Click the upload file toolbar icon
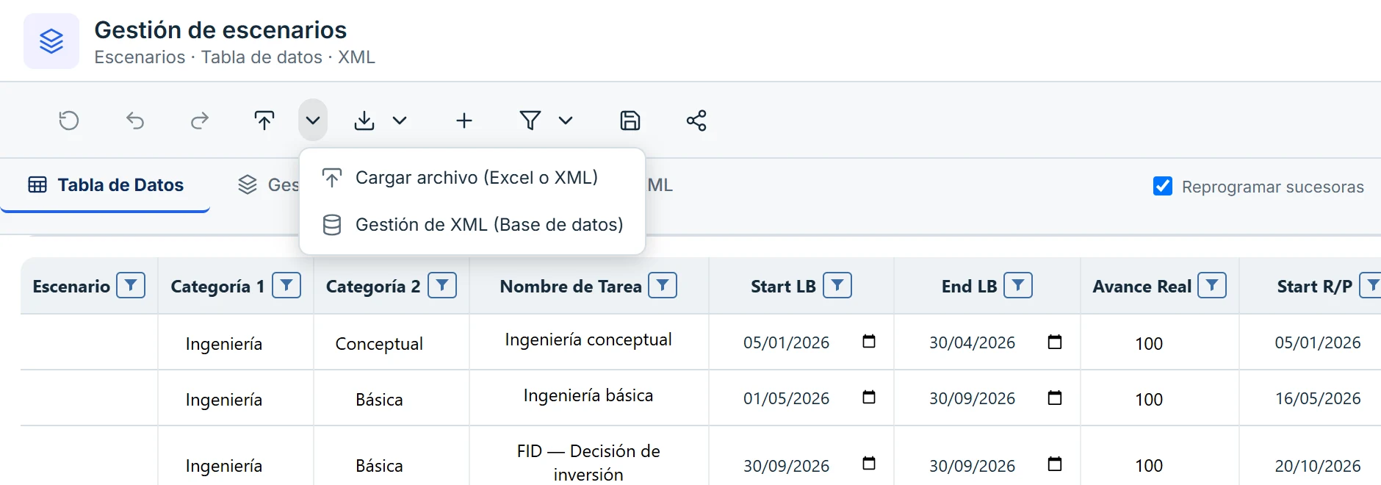The height and width of the screenshot is (485, 1381). click(264, 121)
